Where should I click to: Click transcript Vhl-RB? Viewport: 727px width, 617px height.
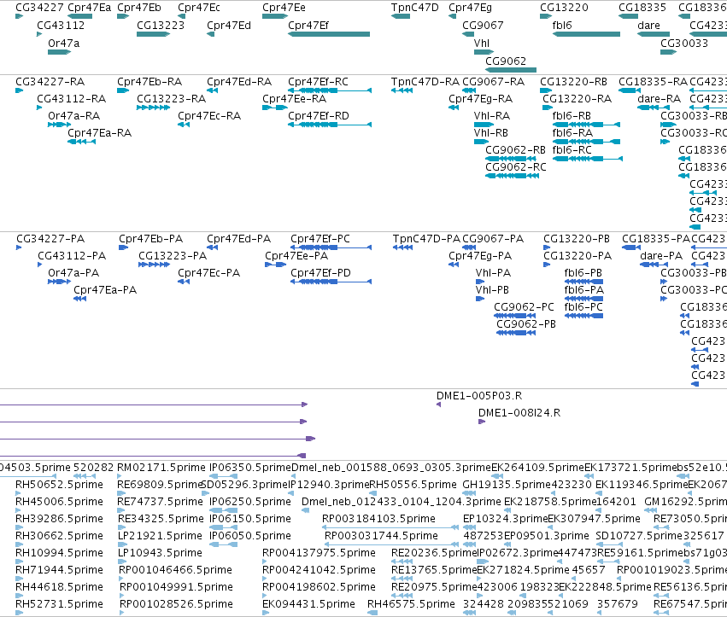click(481, 142)
